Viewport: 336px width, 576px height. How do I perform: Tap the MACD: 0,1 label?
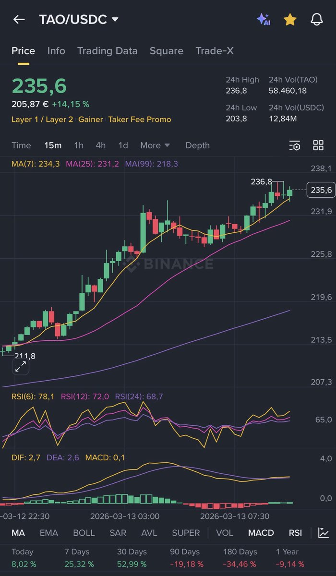point(105,458)
